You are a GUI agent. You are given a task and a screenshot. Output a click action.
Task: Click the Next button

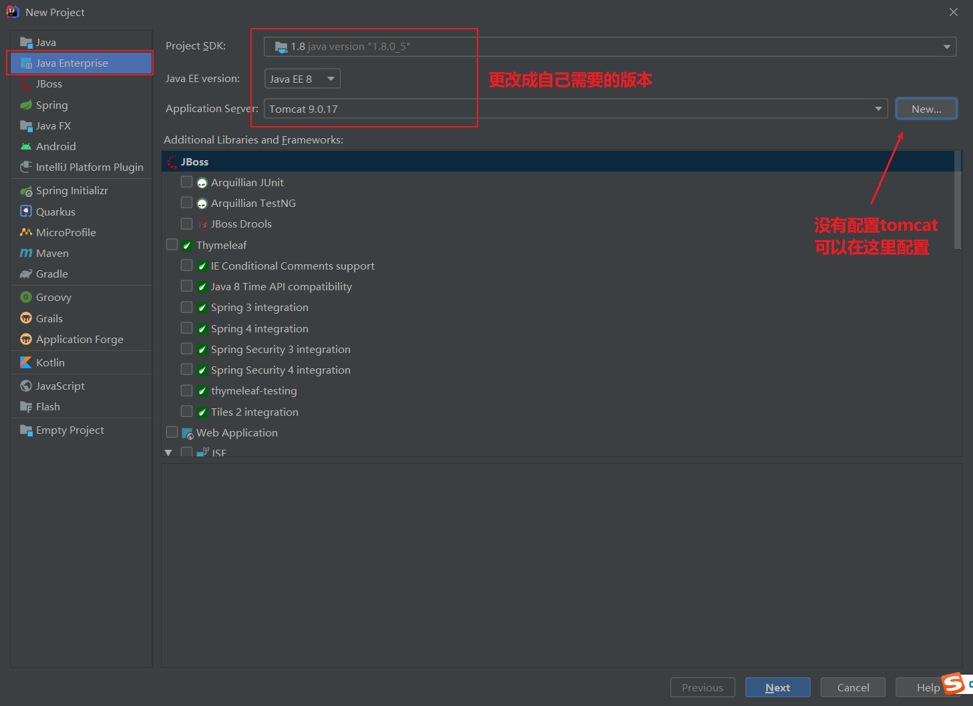coord(777,687)
